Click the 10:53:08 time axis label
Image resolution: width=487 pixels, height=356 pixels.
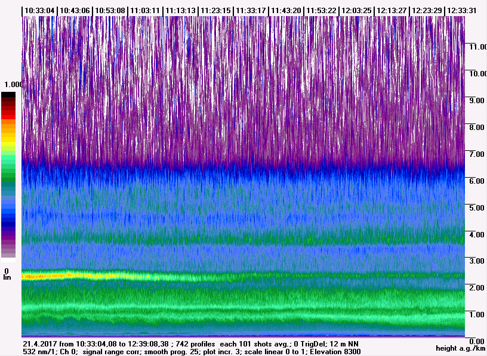[110, 11]
